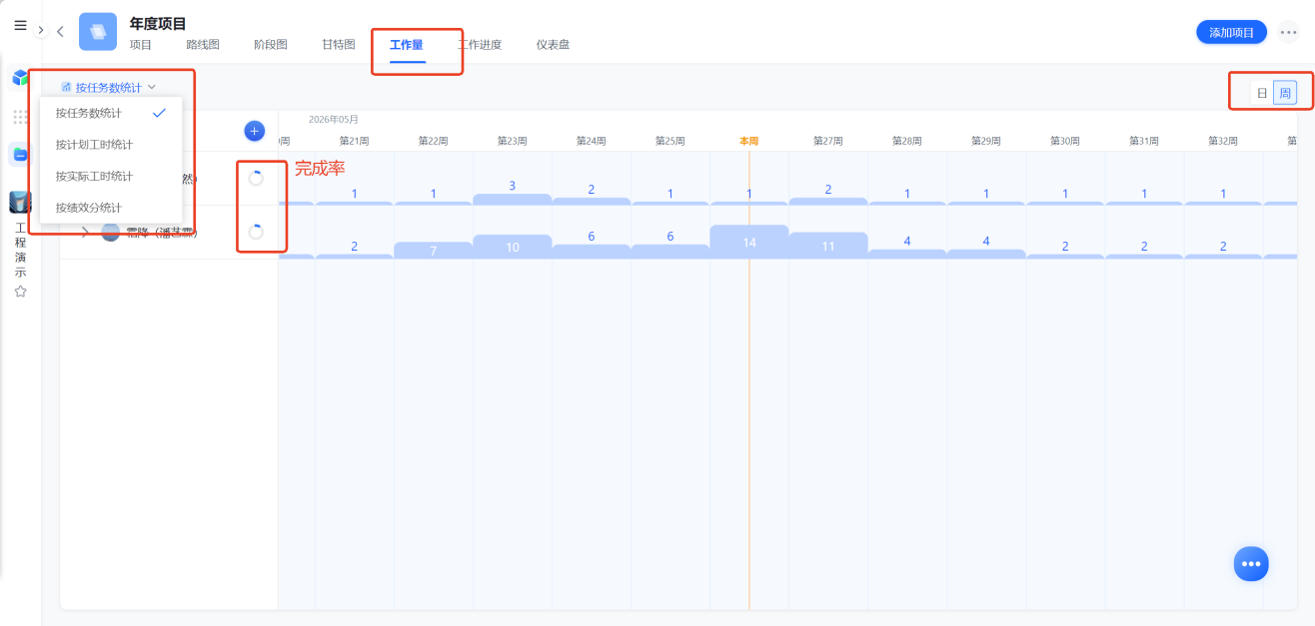Click second member's 第28周 bar showing 4
This screenshot has height=626, width=1315.
pos(907,255)
